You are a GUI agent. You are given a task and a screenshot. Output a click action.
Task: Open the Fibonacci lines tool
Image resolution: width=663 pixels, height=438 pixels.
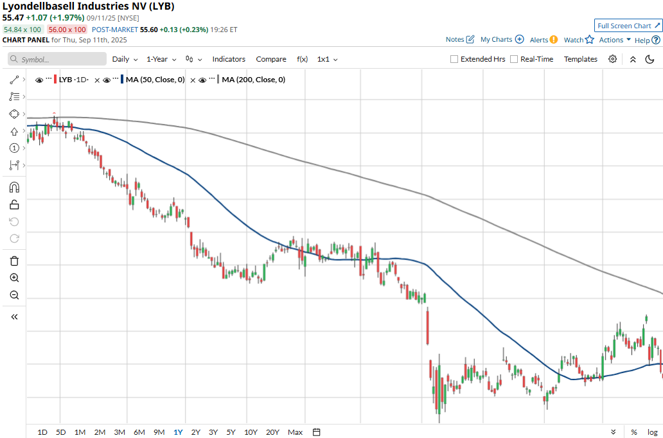[x=14, y=97]
